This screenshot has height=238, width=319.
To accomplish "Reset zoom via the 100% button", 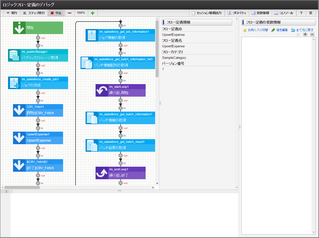I will click(81, 13).
